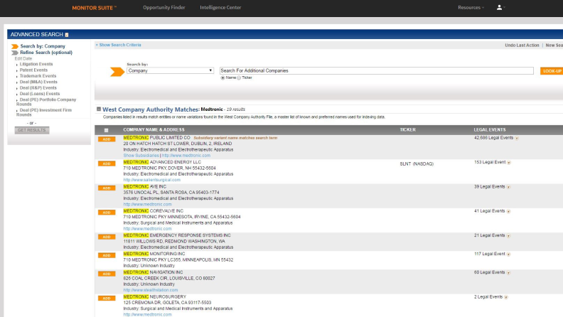The height and width of the screenshot is (317, 563).
Task: Open medtronic.com link under Medtronic AVE Inc
Action: click(x=148, y=204)
